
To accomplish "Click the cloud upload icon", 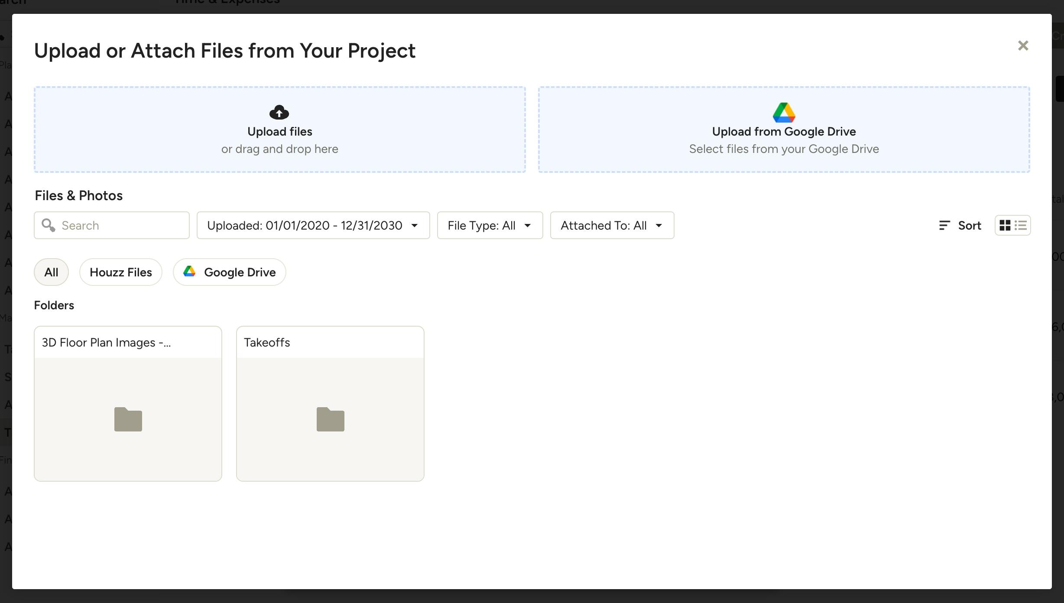I will (279, 113).
